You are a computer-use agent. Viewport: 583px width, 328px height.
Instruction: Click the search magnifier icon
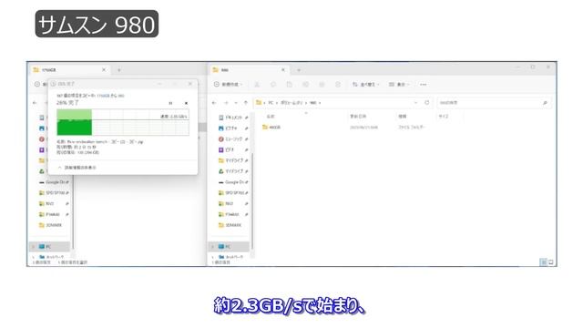pyautogui.click(x=545, y=103)
